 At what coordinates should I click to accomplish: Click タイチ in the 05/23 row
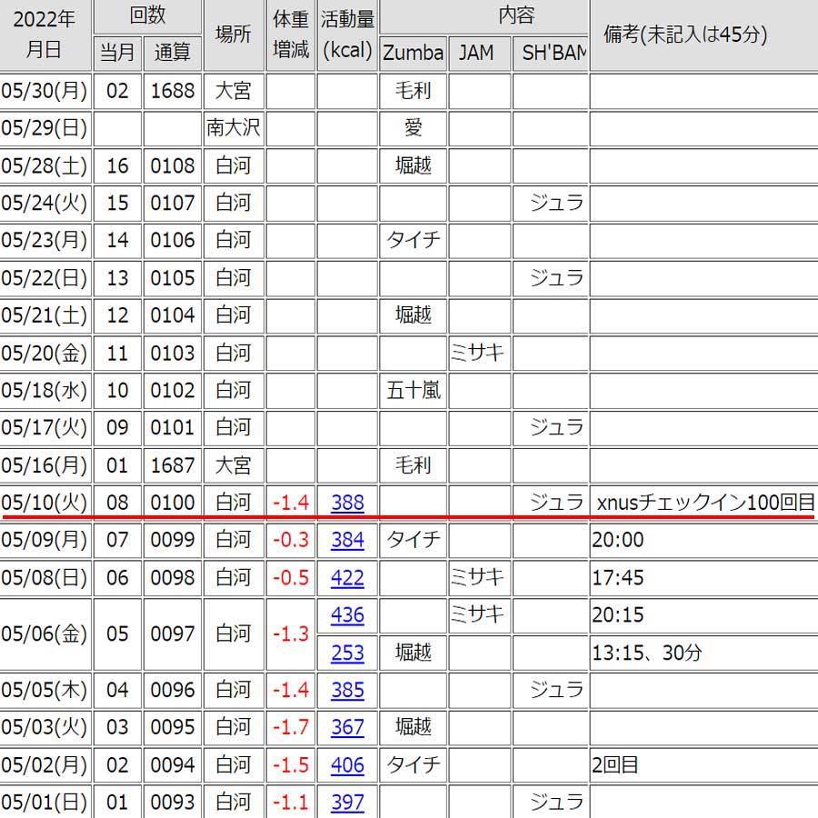pos(414,241)
